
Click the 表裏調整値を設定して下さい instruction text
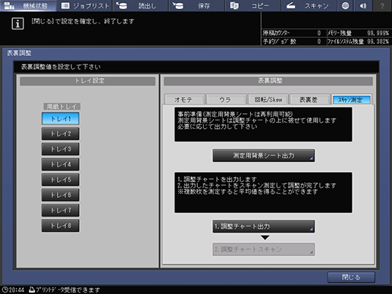tap(61, 67)
